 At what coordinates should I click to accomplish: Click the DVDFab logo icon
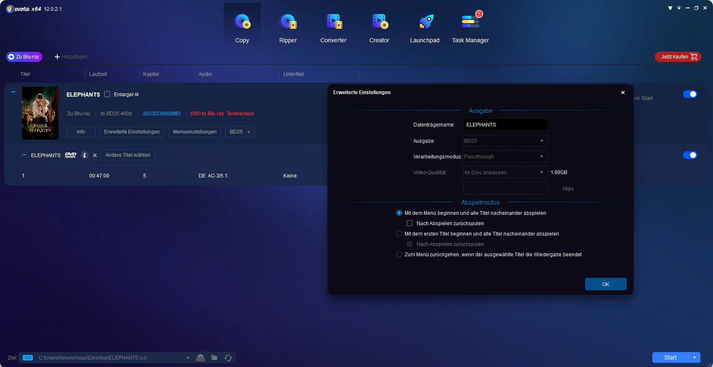click(10, 9)
